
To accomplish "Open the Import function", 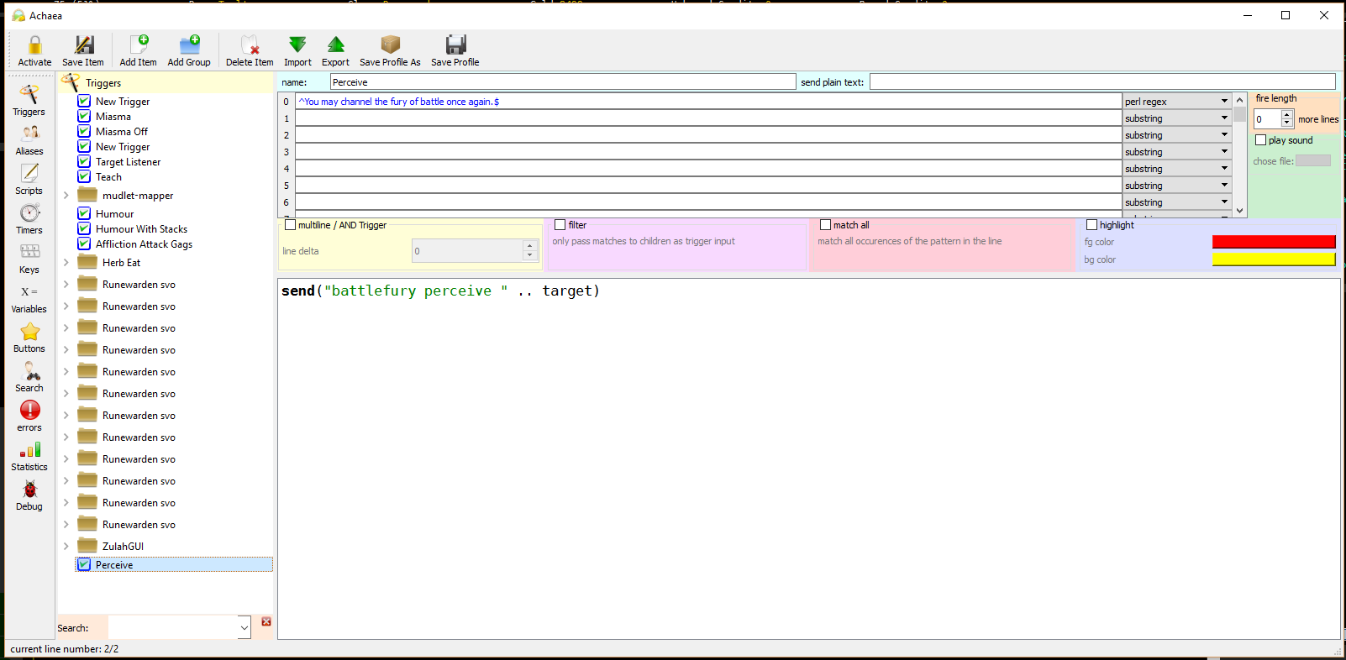I will [x=297, y=51].
